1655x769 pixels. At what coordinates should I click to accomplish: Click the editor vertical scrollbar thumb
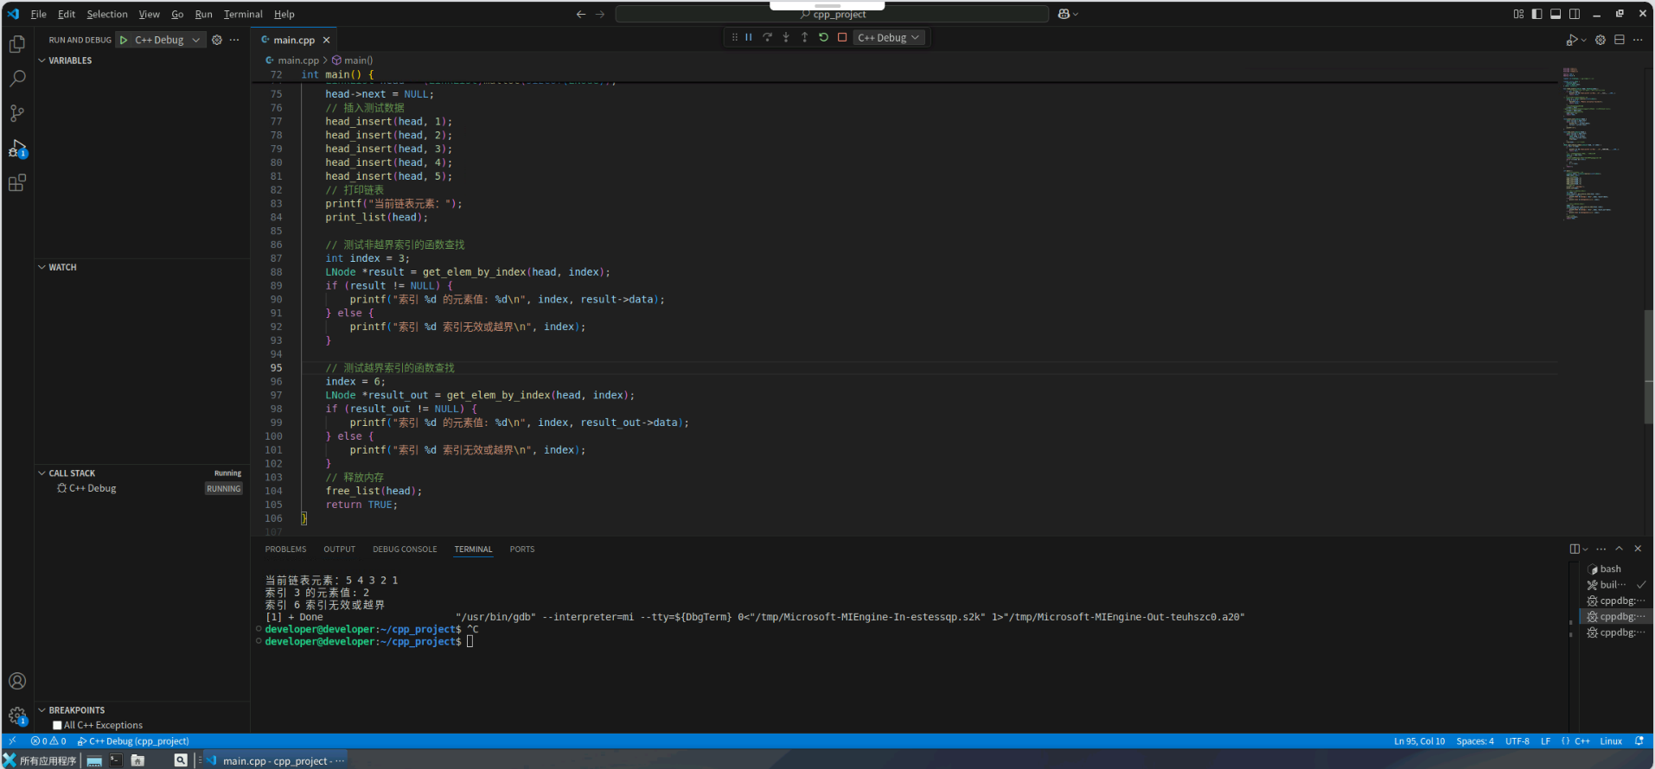[1649, 365]
